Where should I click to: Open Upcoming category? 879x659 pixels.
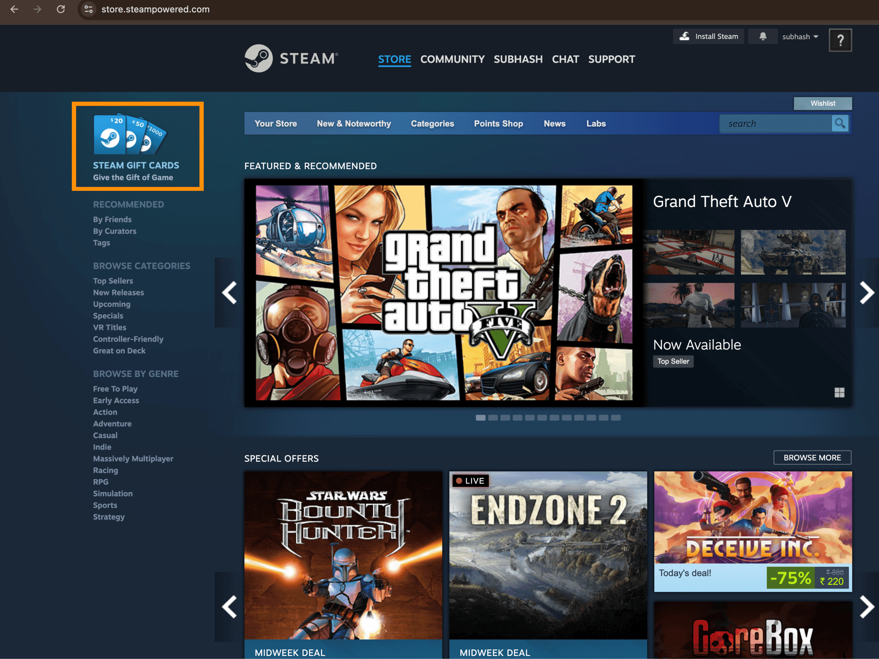112,304
